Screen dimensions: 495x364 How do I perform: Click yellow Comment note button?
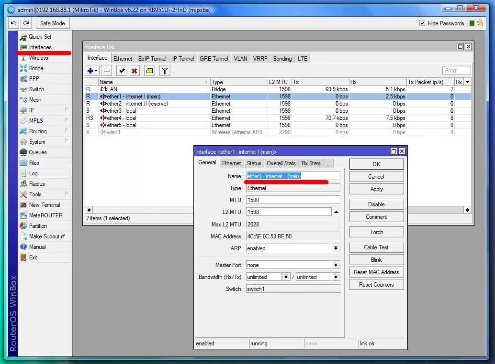(150, 71)
